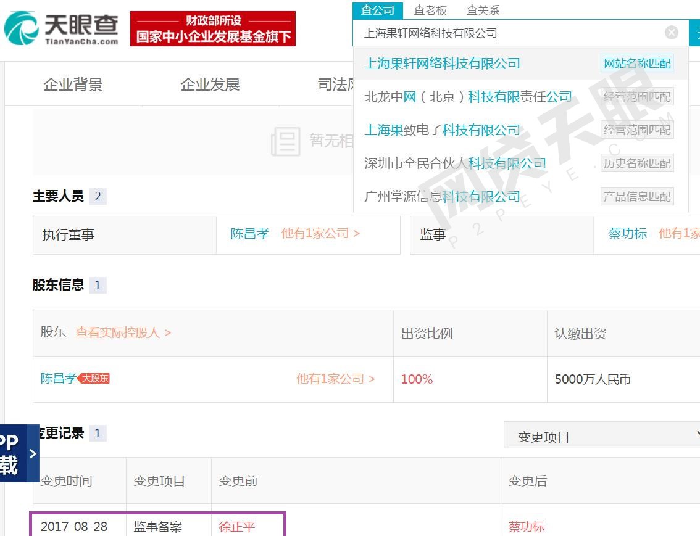Click the 变更后 column header

[527, 480]
